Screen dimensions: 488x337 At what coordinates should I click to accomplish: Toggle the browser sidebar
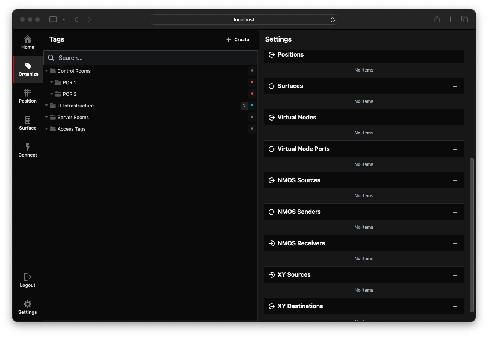(x=53, y=19)
